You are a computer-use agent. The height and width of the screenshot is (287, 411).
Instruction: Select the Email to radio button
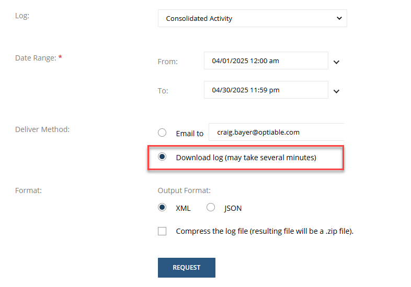162,133
